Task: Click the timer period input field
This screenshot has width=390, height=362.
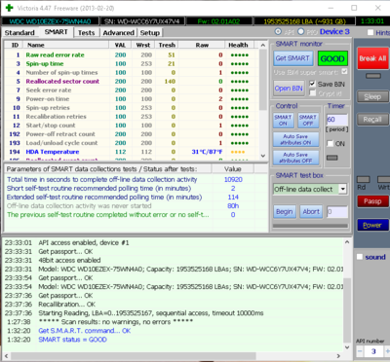Action: coord(337,120)
